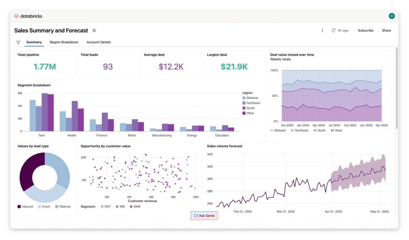
Task: Toggle South swatch in Segment breakdown legend
Action: [x=244, y=108]
